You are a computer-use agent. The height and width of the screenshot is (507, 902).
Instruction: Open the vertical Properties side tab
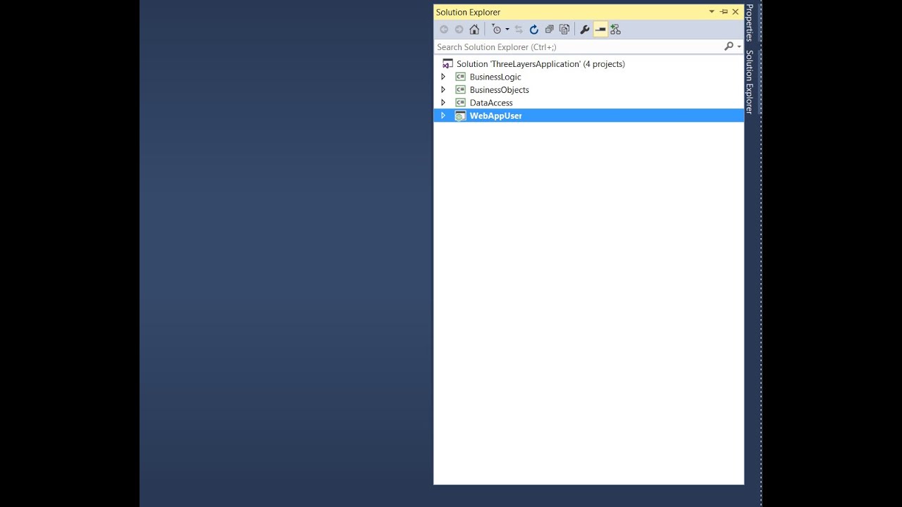pyautogui.click(x=750, y=23)
